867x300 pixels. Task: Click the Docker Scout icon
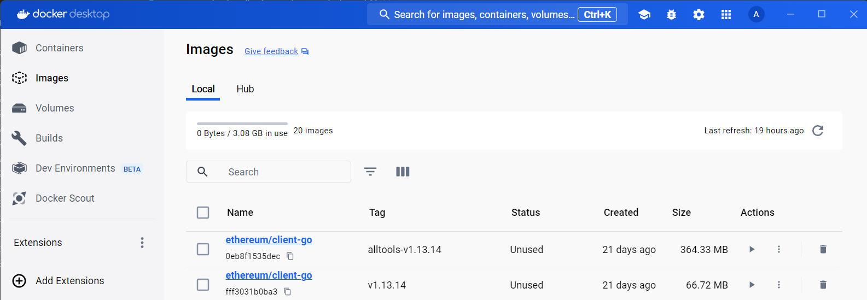19,198
